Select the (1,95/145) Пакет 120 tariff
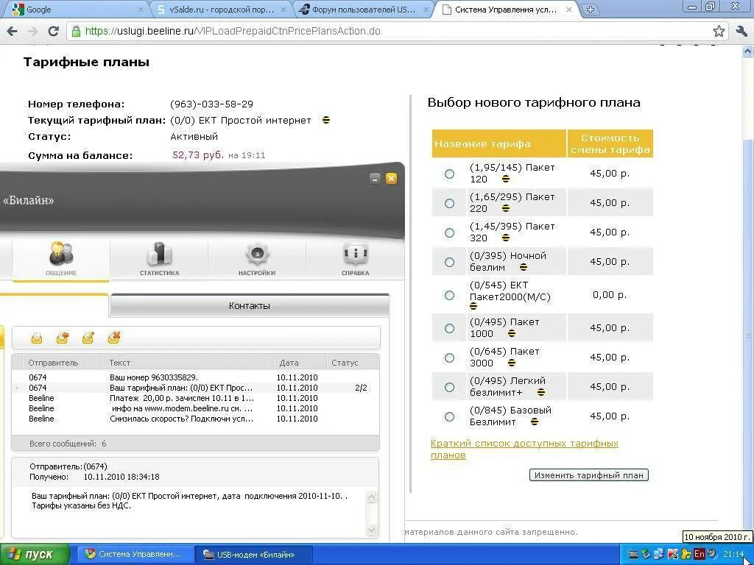The width and height of the screenshot is (754, 565). [x=449, y=174]
